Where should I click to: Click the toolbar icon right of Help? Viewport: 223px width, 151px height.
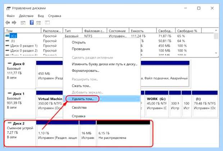[38, 23]
